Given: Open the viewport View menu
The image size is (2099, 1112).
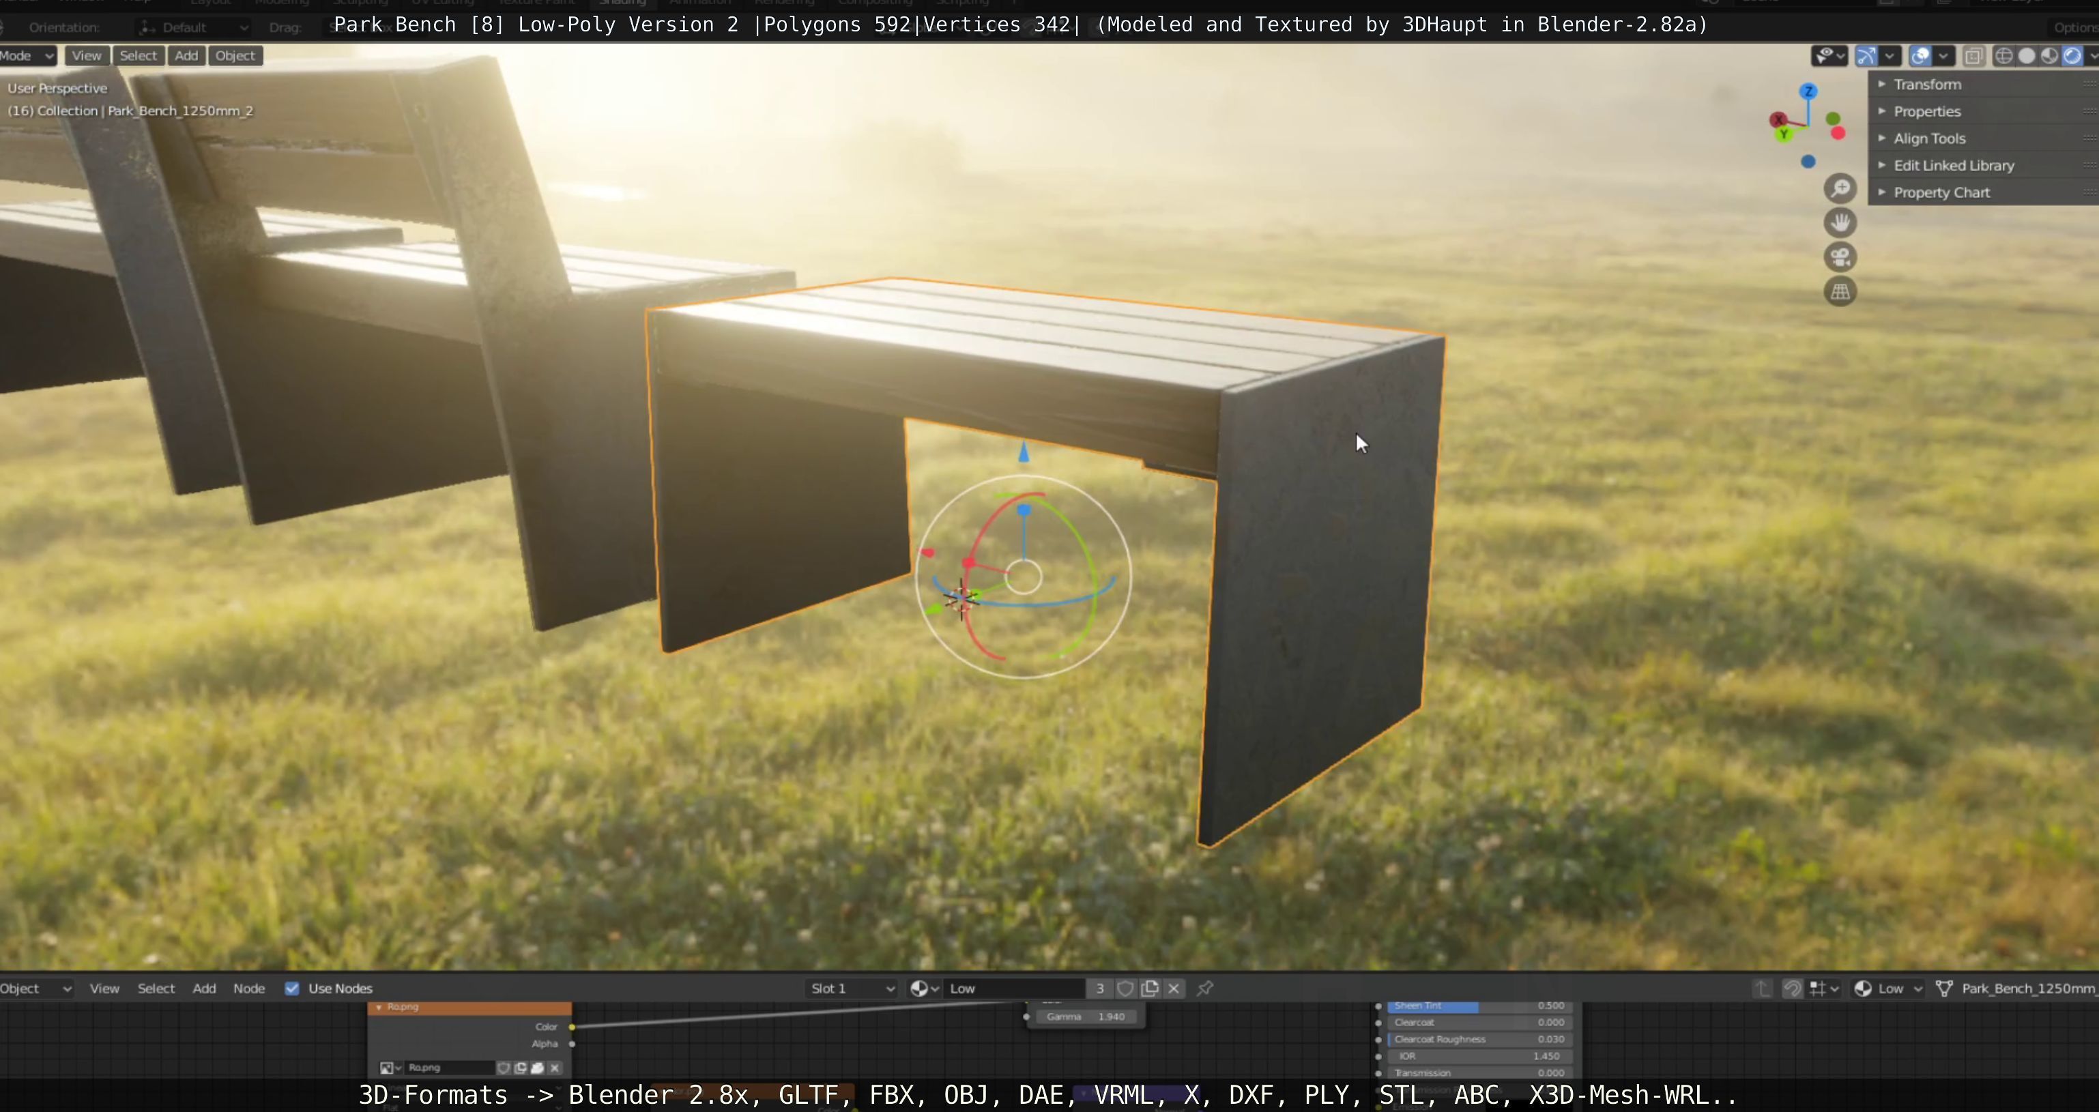Looking at the screenshot, I should pyautogui.click(x=87, y=55).
